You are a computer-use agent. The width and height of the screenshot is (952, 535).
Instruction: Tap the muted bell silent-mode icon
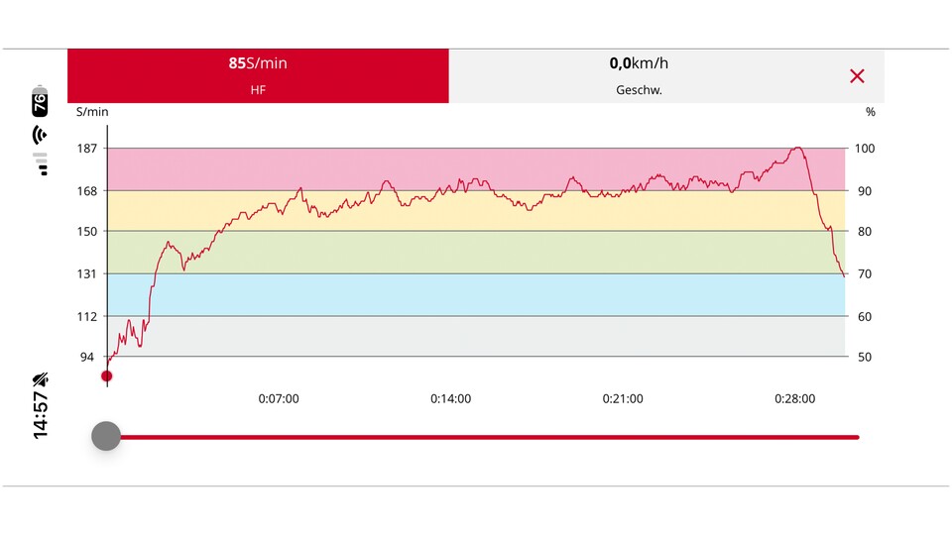click(x=40, y=379)
